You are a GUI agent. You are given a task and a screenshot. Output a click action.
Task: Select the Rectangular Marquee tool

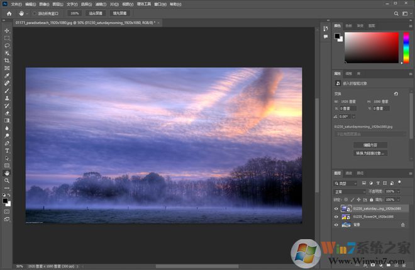point(7,38)
